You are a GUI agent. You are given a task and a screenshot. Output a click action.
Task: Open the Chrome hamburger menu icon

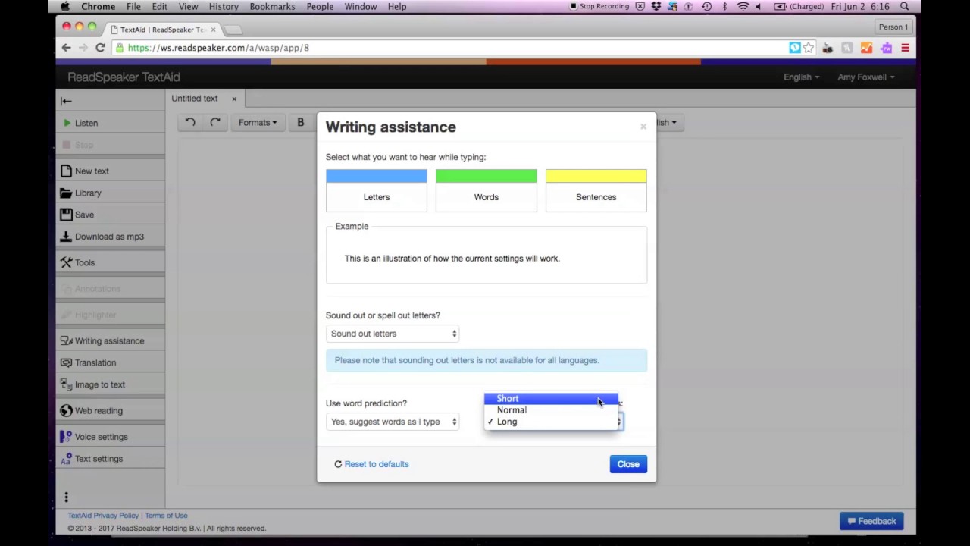point(905,48)
